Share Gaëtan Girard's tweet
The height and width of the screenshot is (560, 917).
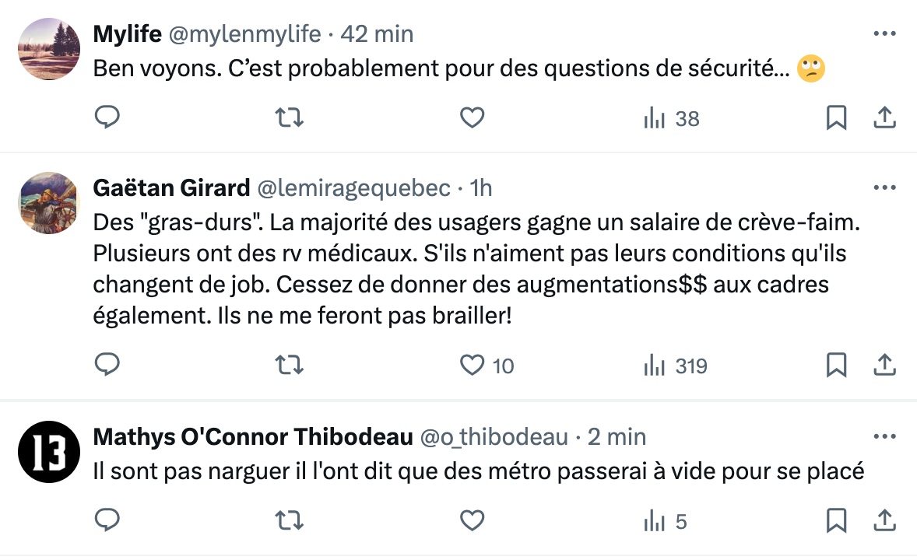click(884, 365)
